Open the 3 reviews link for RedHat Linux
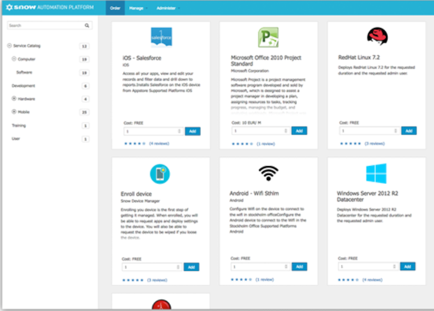The width and height of the screenshot is (434, 311). pos(375,144)
